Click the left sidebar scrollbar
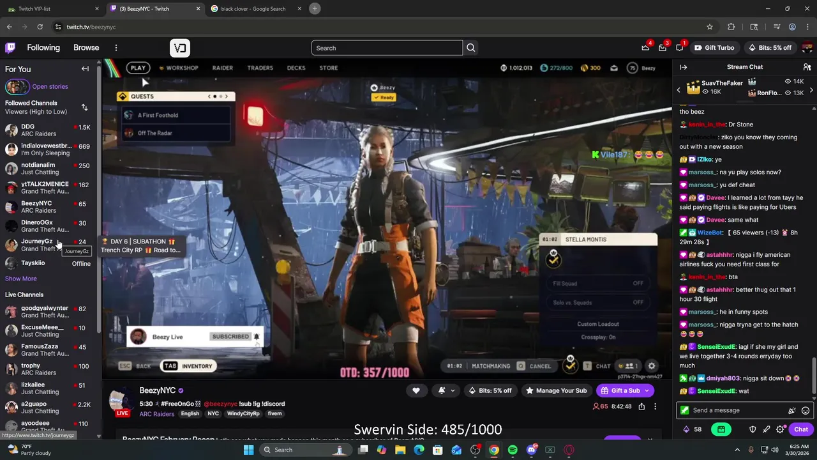 click(99, 198)
